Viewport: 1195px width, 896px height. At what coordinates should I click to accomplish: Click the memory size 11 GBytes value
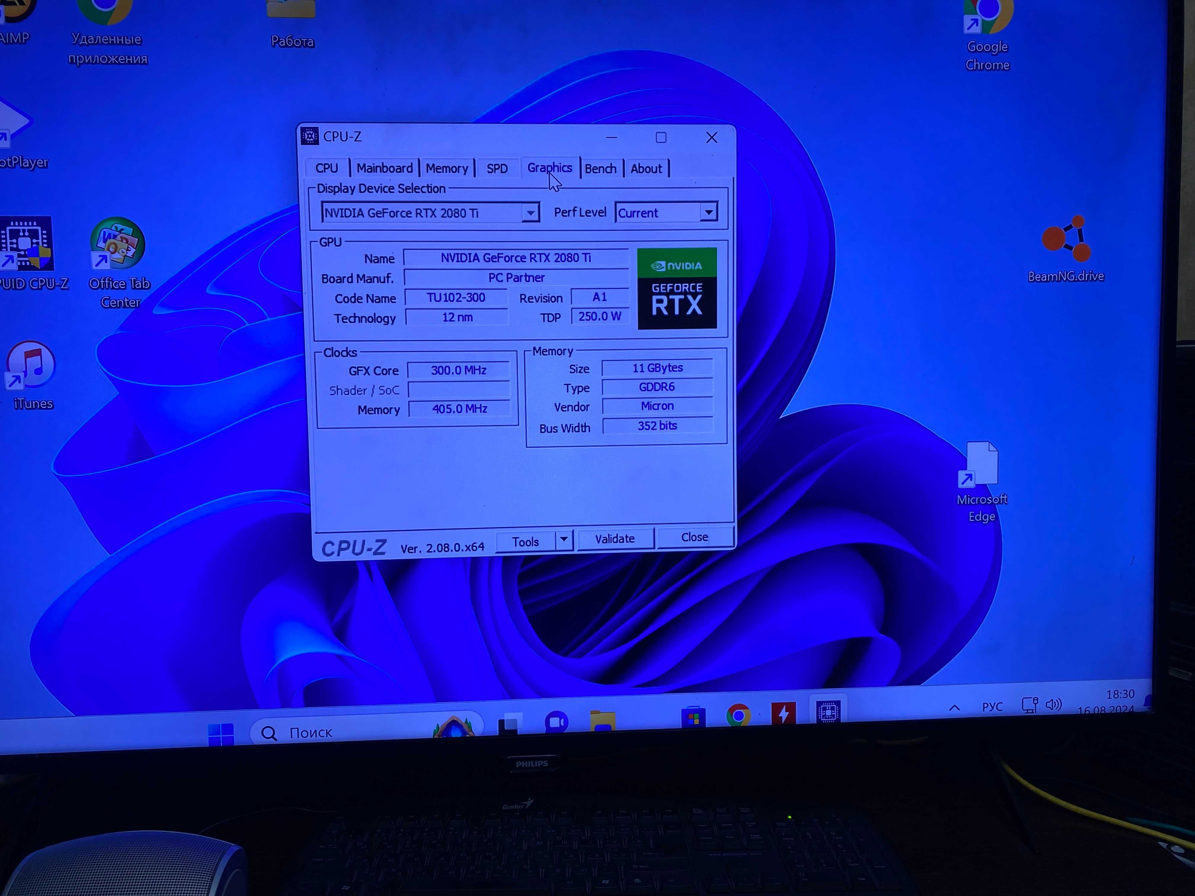[x=657, y=368]
